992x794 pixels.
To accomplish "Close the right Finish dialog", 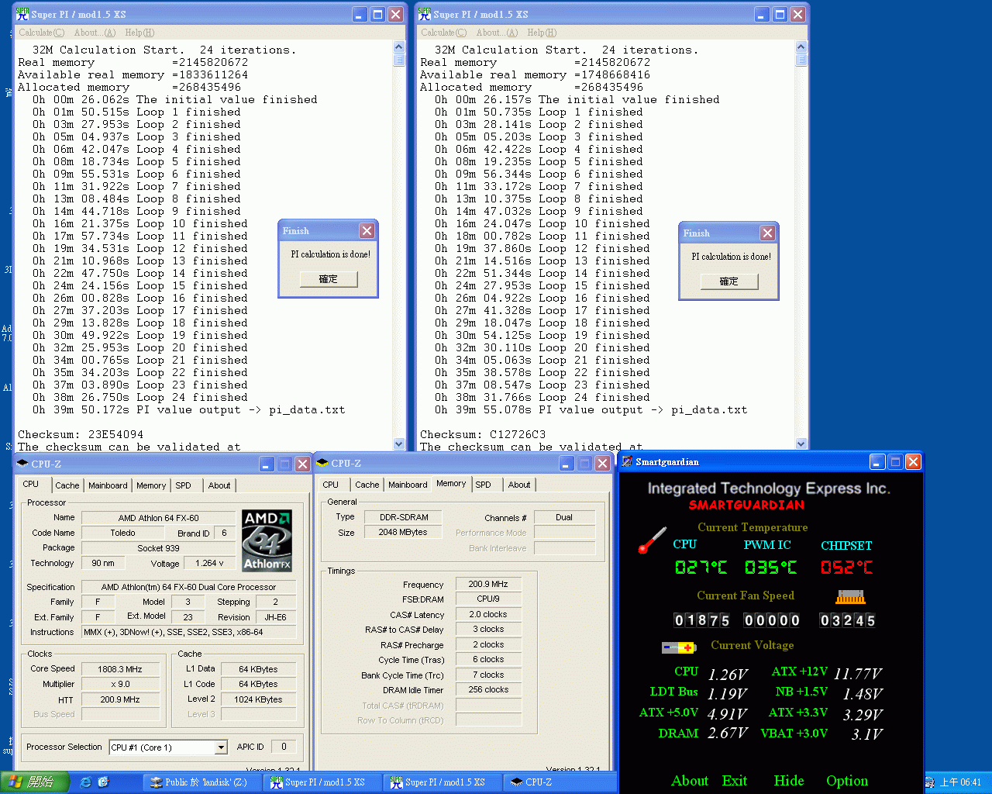I will coord(767,233).
